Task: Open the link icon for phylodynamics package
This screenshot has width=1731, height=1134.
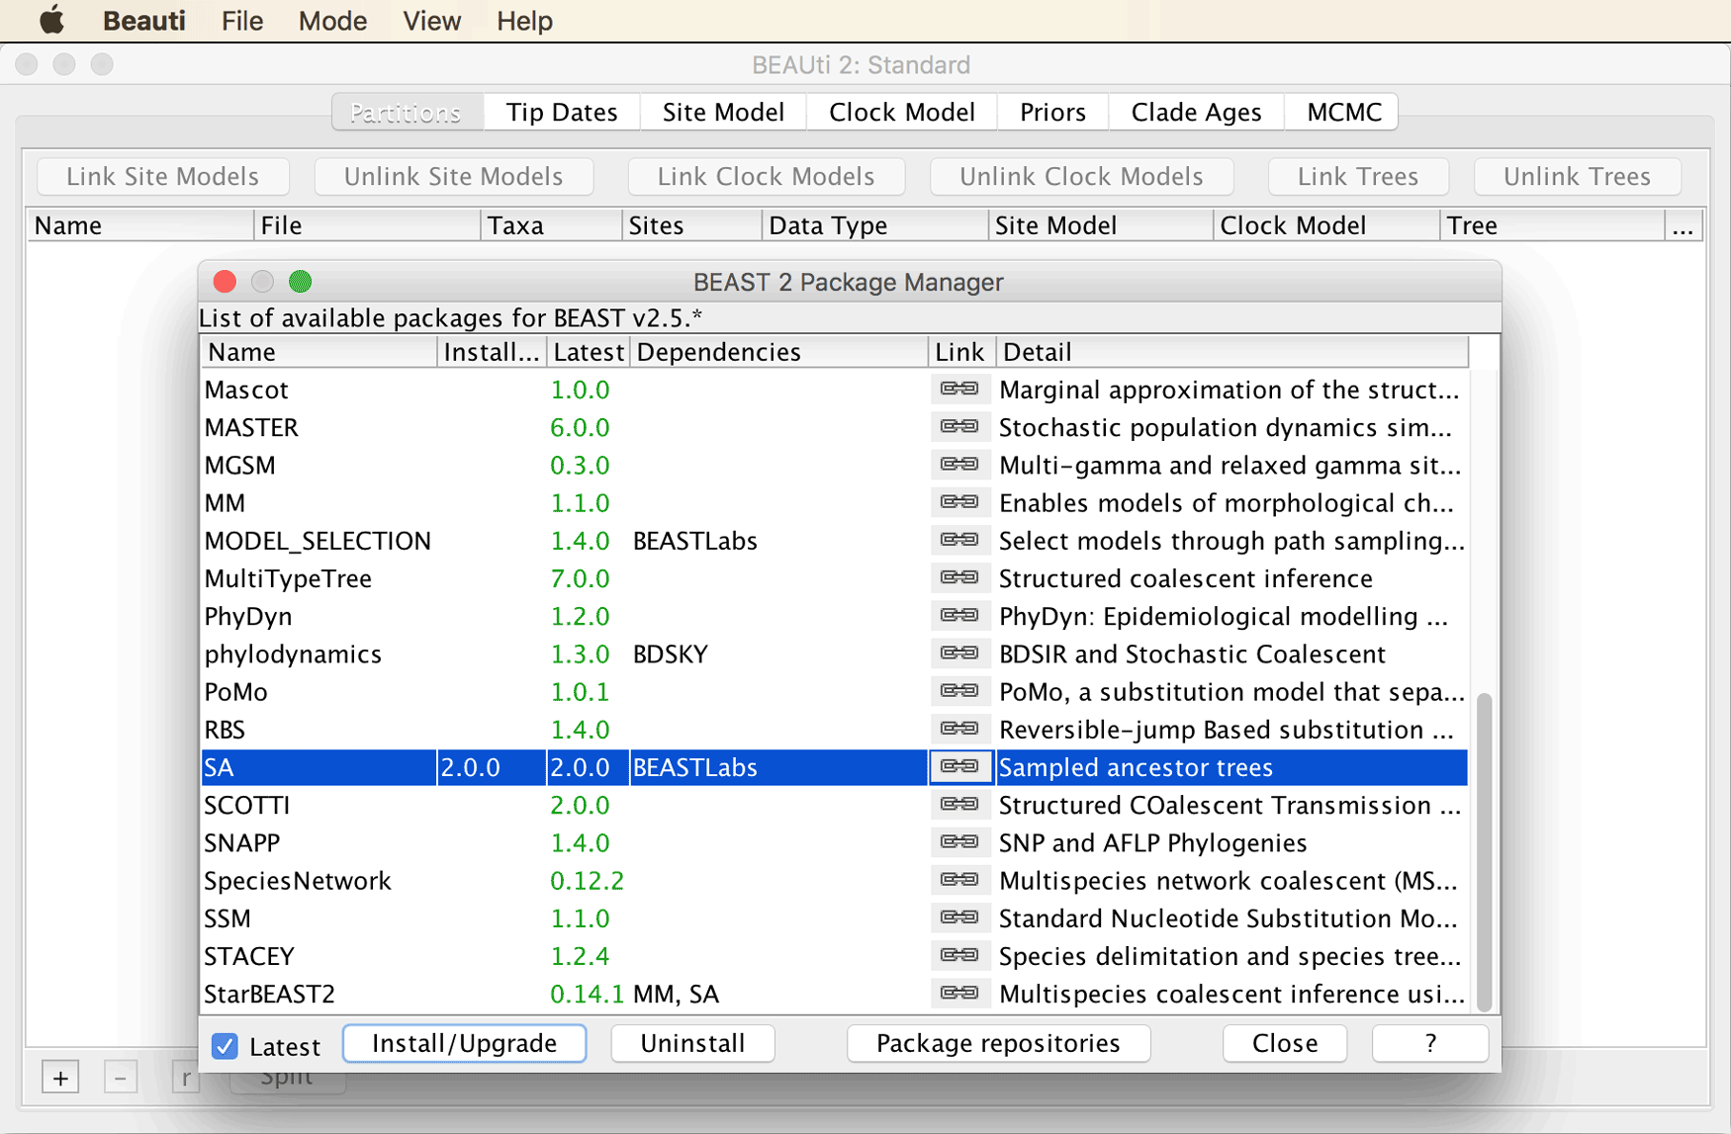Action: [959, 654]
